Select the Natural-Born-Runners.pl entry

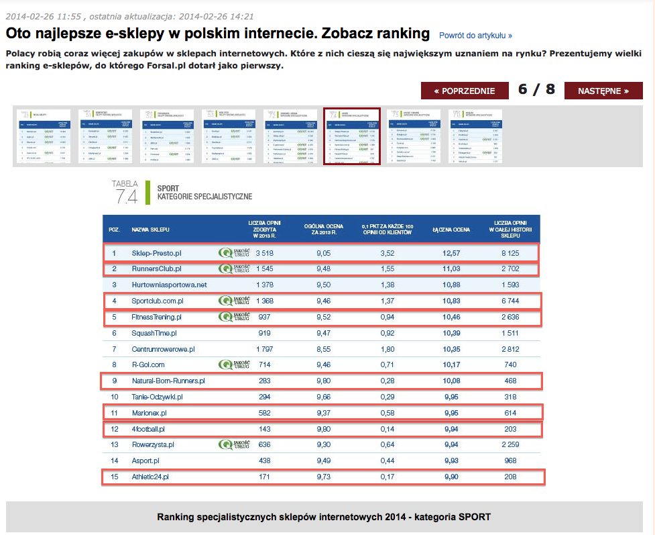coord(168,381)
